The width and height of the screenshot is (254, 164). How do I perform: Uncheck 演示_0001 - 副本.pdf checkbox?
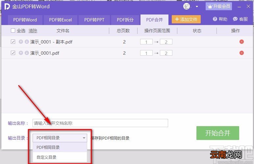coord(13,42)
